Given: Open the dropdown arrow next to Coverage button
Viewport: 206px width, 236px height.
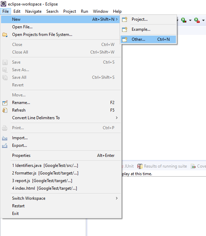Looking at the screenshot, I should click(190, 20).
